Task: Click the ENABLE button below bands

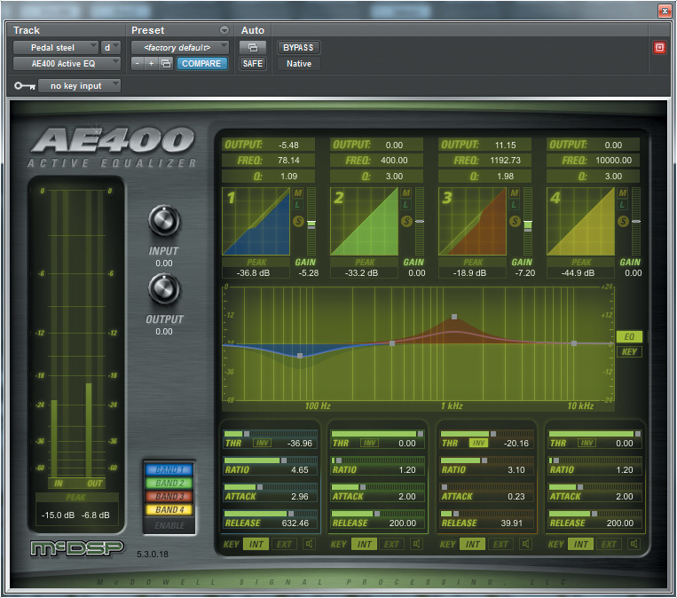Action: [x=169, y=525]
